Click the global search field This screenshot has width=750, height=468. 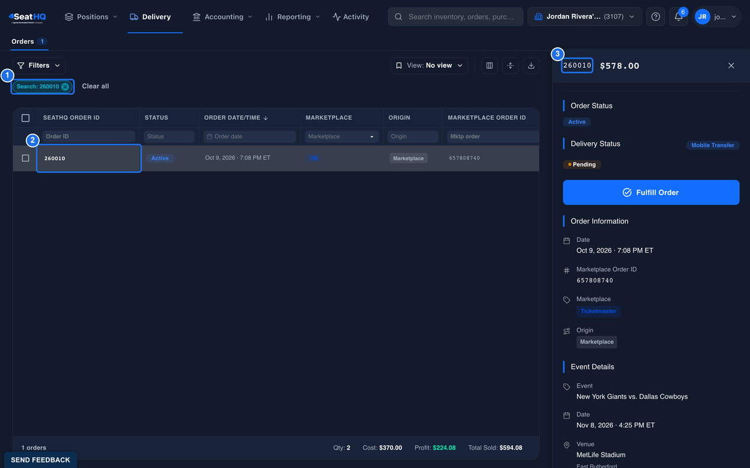coord(456,17)
